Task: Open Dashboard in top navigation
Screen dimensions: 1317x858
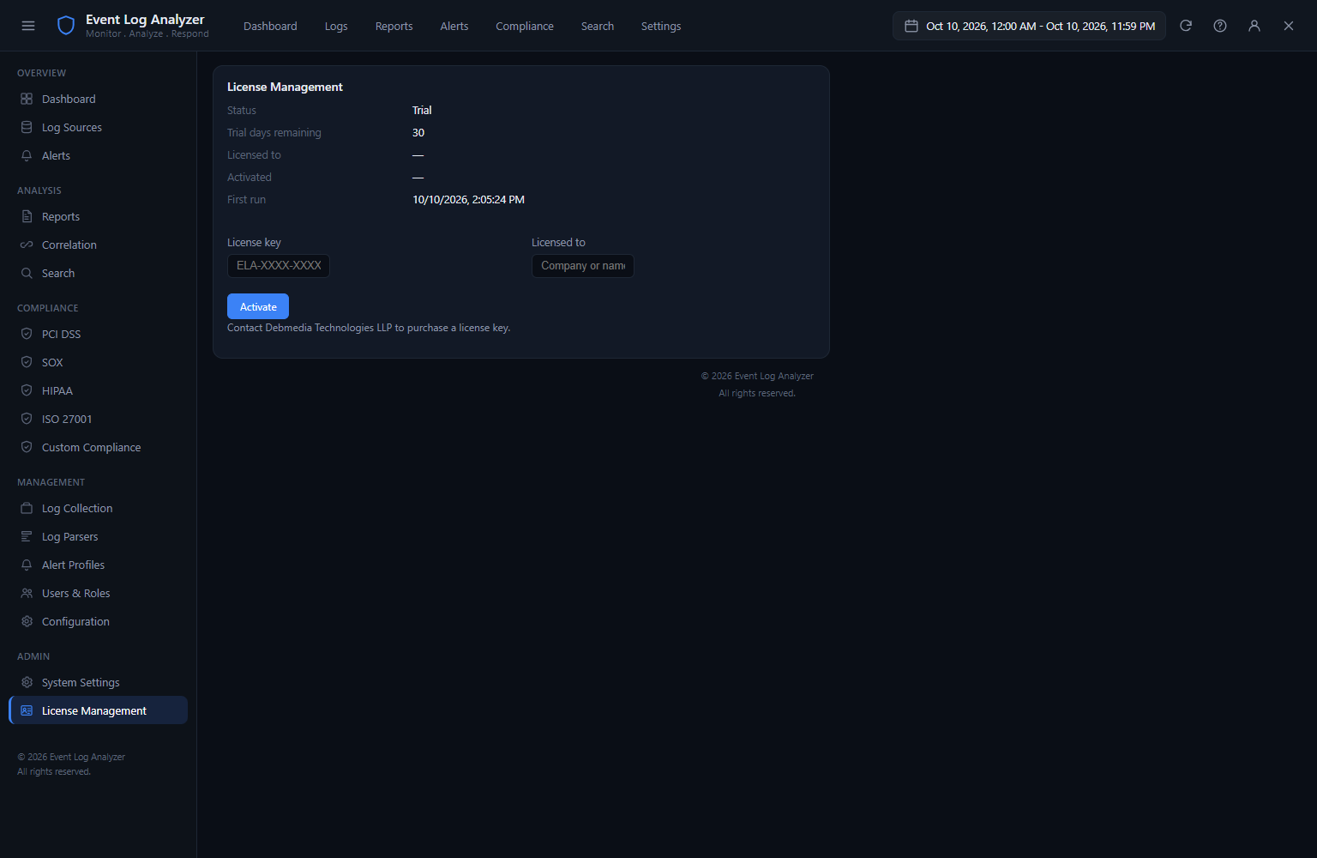Action: point(270,26)
